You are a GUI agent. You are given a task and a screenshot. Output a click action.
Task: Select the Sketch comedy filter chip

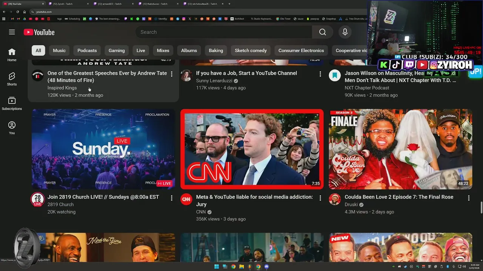pos(251,50)
